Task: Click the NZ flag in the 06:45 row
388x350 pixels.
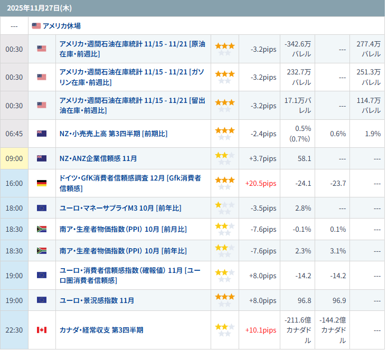Action: (x=42, y=134)
